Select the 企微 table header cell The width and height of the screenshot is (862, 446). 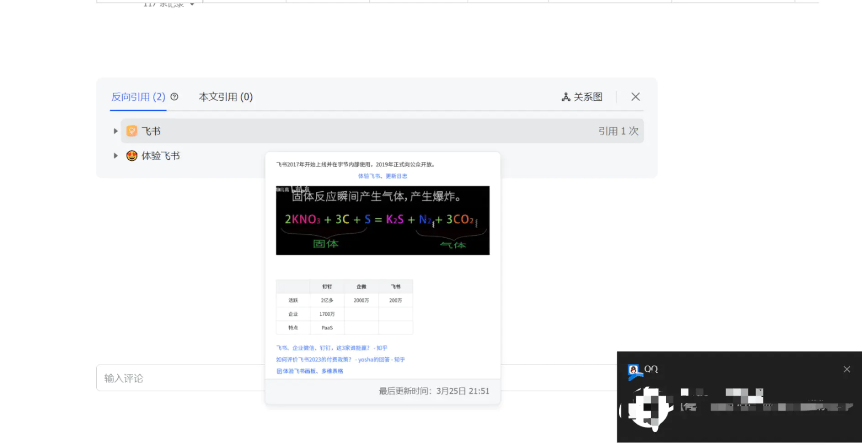(361, 287)
